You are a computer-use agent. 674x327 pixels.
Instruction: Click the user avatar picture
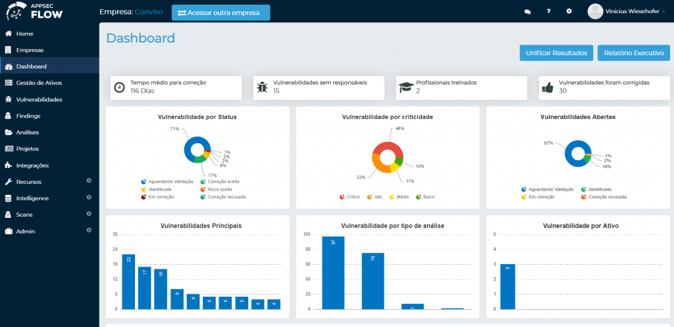coord(595,12)
